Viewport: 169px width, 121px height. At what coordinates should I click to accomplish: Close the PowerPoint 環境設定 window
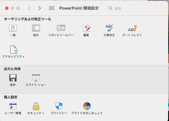[7, 8]
